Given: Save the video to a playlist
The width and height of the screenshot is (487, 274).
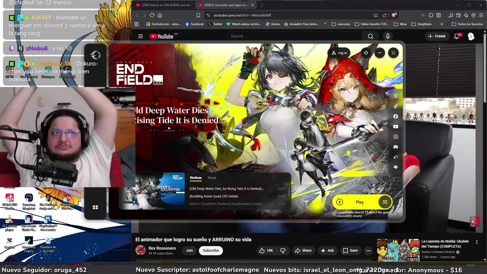Looking at the screenshot, I should (x=350, y=250).
